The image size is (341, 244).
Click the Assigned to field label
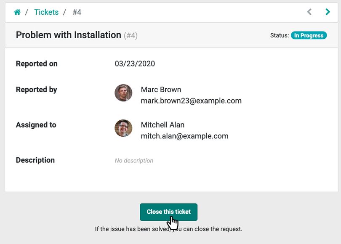coord(36,125)
